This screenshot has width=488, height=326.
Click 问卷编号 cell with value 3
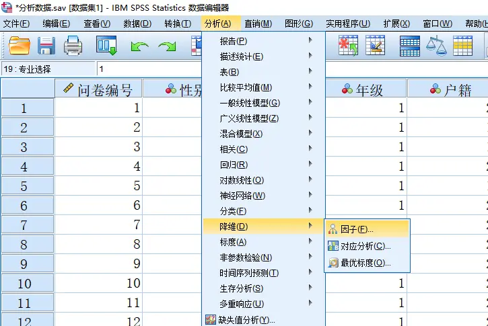98,147
